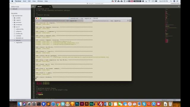Viewport: 190px width, 107px height.
Task: Open the Shell menu
Action: point(24,1)
